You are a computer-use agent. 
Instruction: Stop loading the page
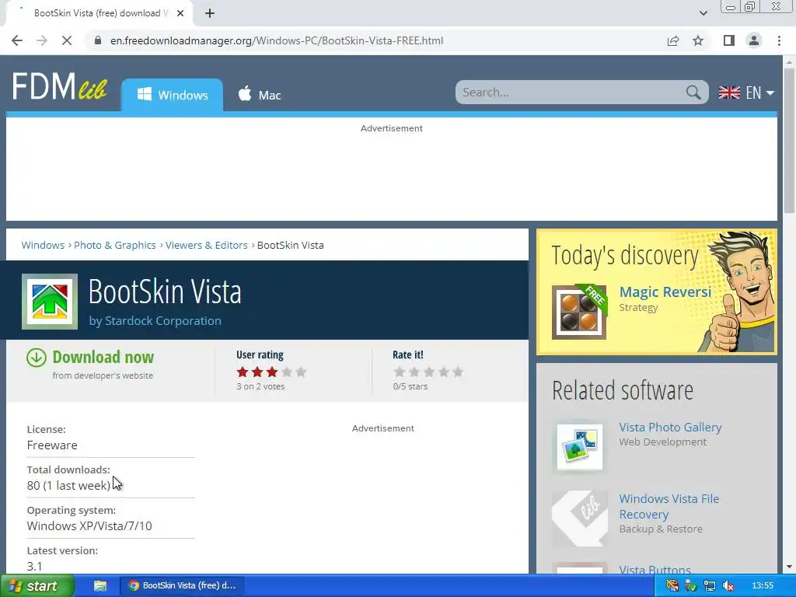point(67,40)
